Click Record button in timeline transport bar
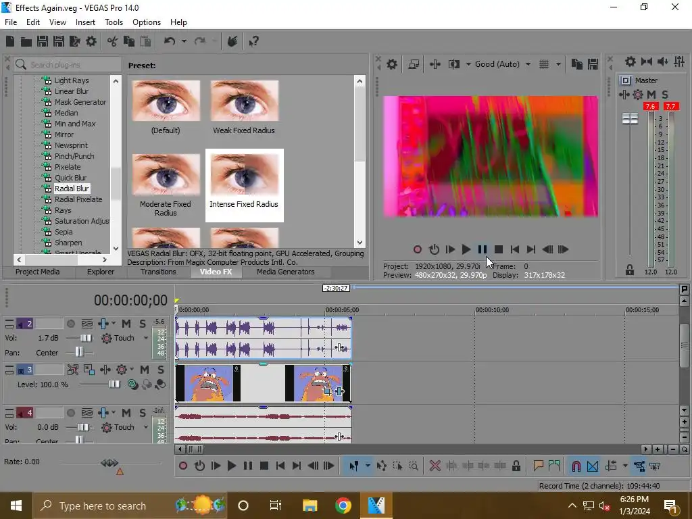This screenshot has width=692, height=519. [x=183, y=466]
